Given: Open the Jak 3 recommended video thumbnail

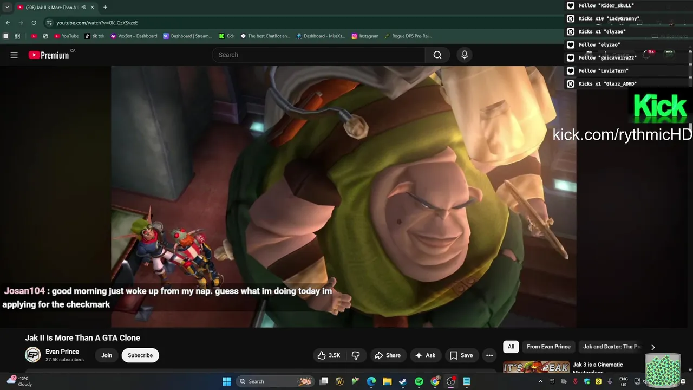Looking at the screenshot, I should 536,367.
